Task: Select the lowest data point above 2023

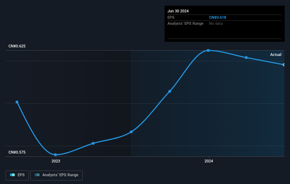Action: pos(55,155)
